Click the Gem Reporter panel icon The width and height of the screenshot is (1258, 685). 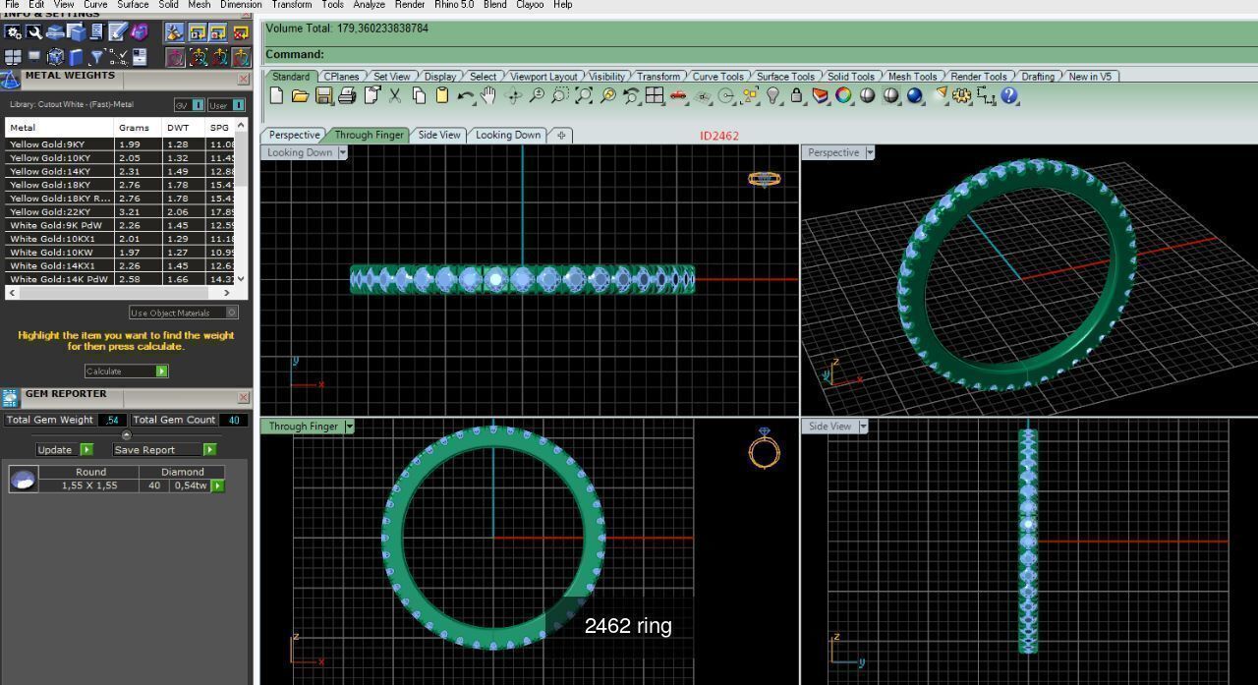[x=10, y=397]
